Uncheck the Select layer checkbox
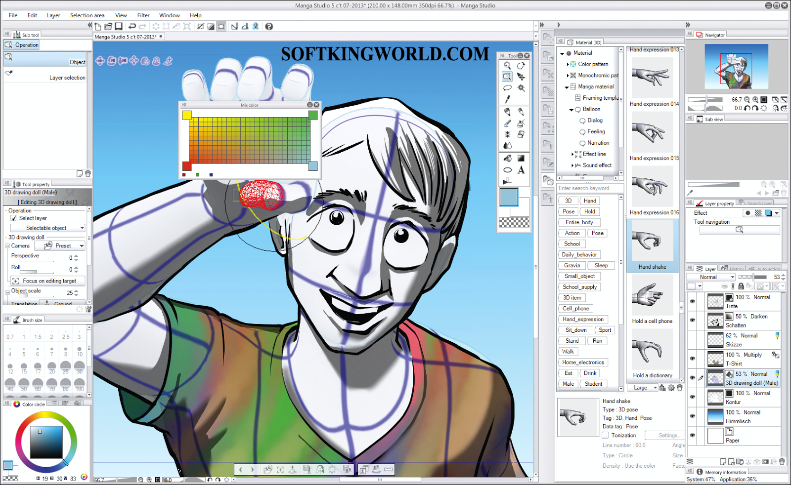The image size is (791, 485). pyautogui.click(x=14, y=218)
